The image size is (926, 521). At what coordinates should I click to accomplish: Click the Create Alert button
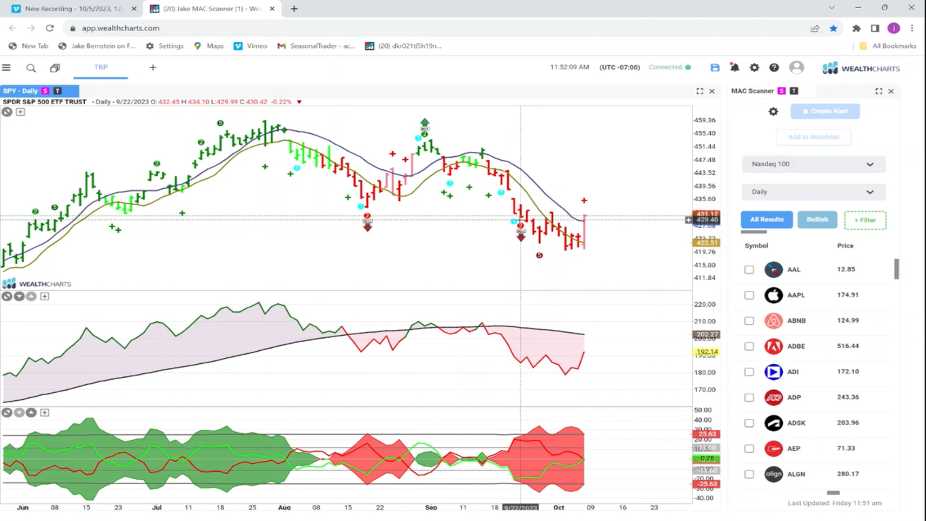(825, 111)
